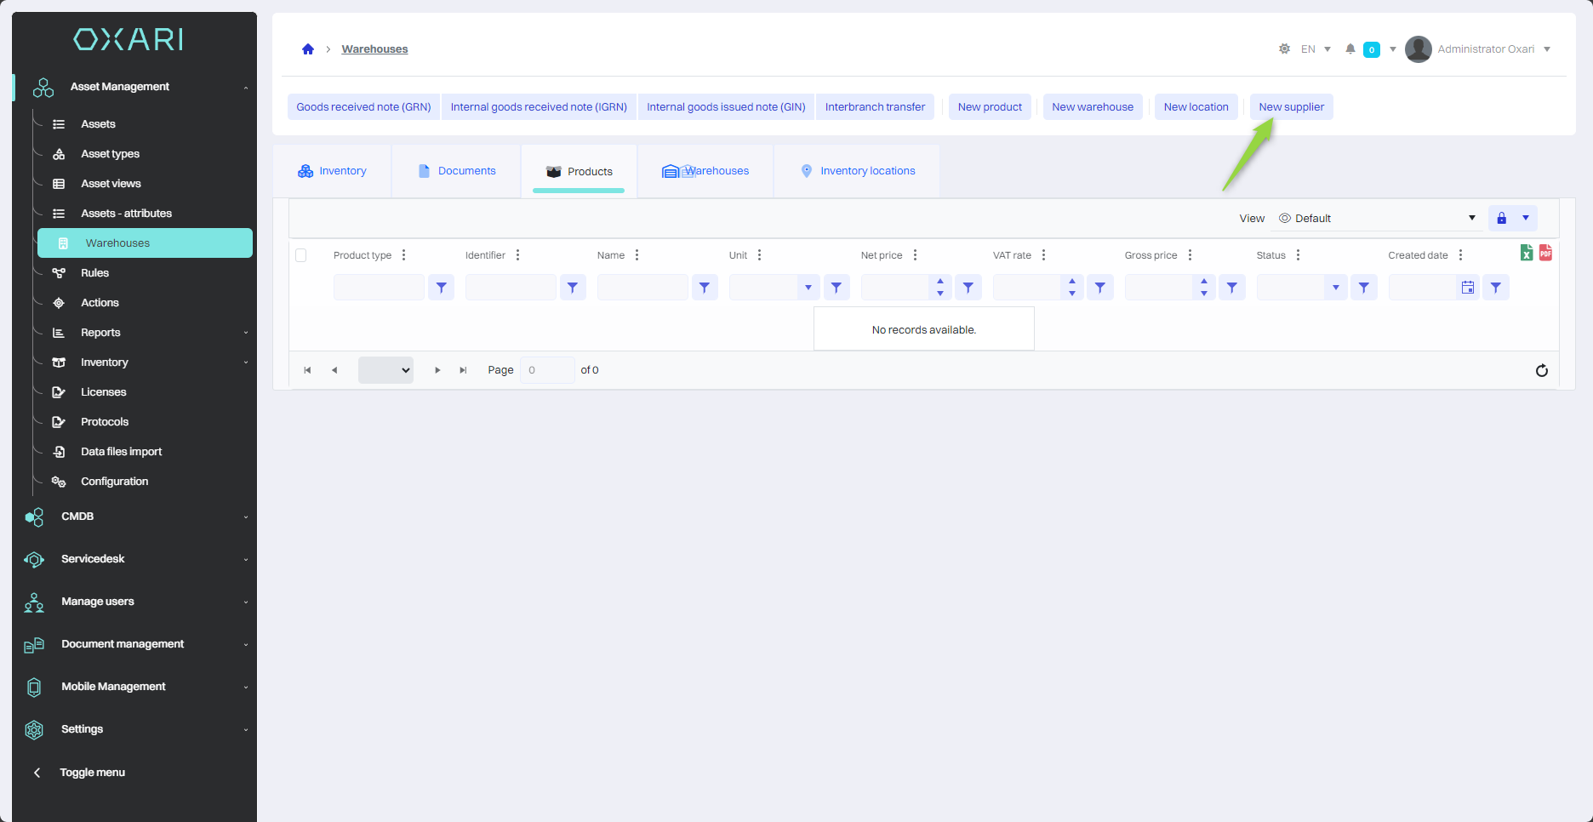Click Goods received note (GRN) button
Viewport: 1593px width, 822px height.
(363, 107)
